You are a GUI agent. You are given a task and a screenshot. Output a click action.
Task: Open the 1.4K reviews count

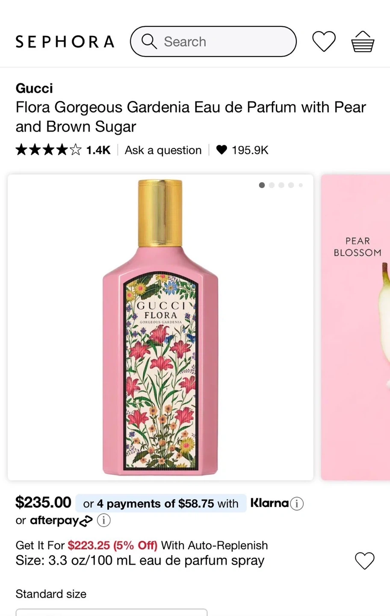[98, 150]
